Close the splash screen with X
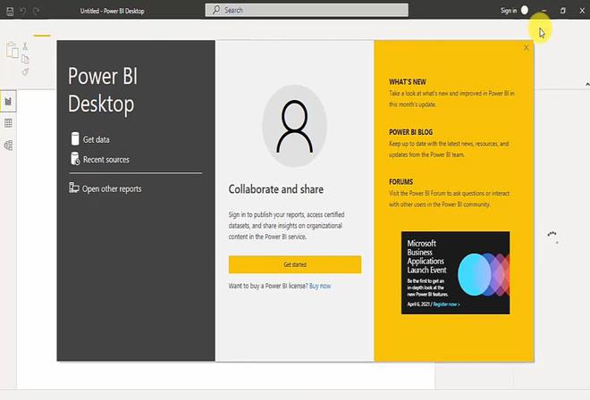Screen dimensions: 590x400 (x=526, y=47)
